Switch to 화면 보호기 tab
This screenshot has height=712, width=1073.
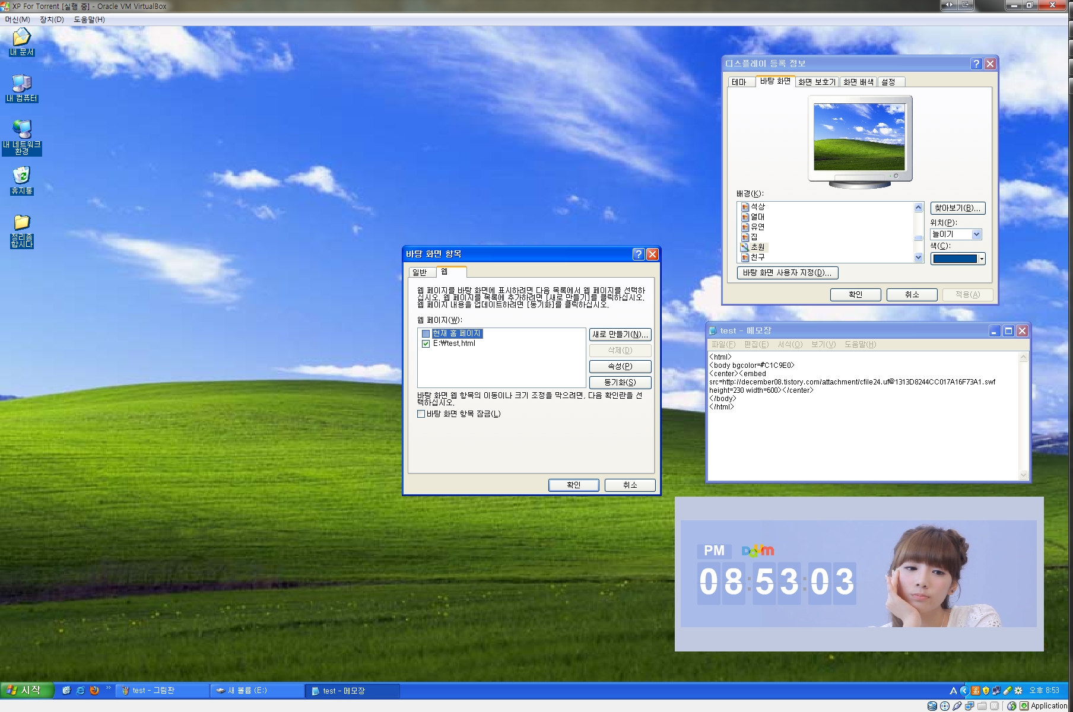point(817,82)
